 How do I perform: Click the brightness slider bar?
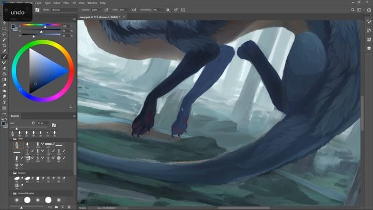point(41,34)
